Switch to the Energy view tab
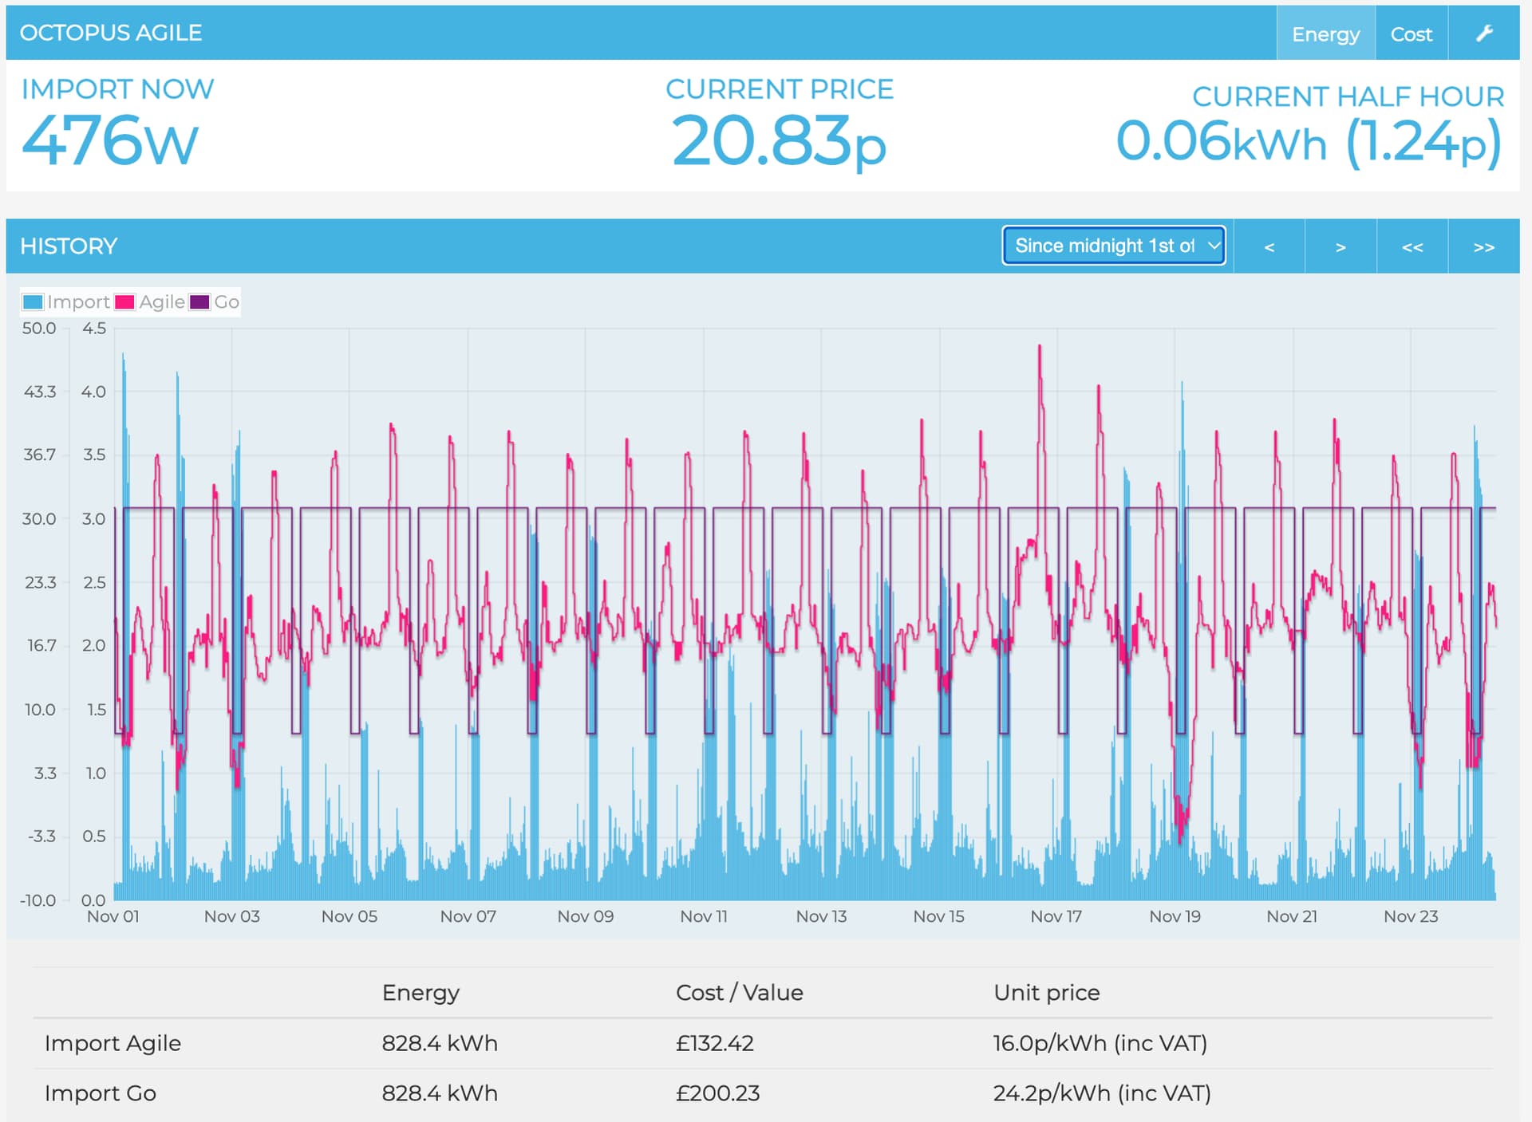Viewport: 1532px width, 1122px height. pyautogui.click(x=1325, y=33)
